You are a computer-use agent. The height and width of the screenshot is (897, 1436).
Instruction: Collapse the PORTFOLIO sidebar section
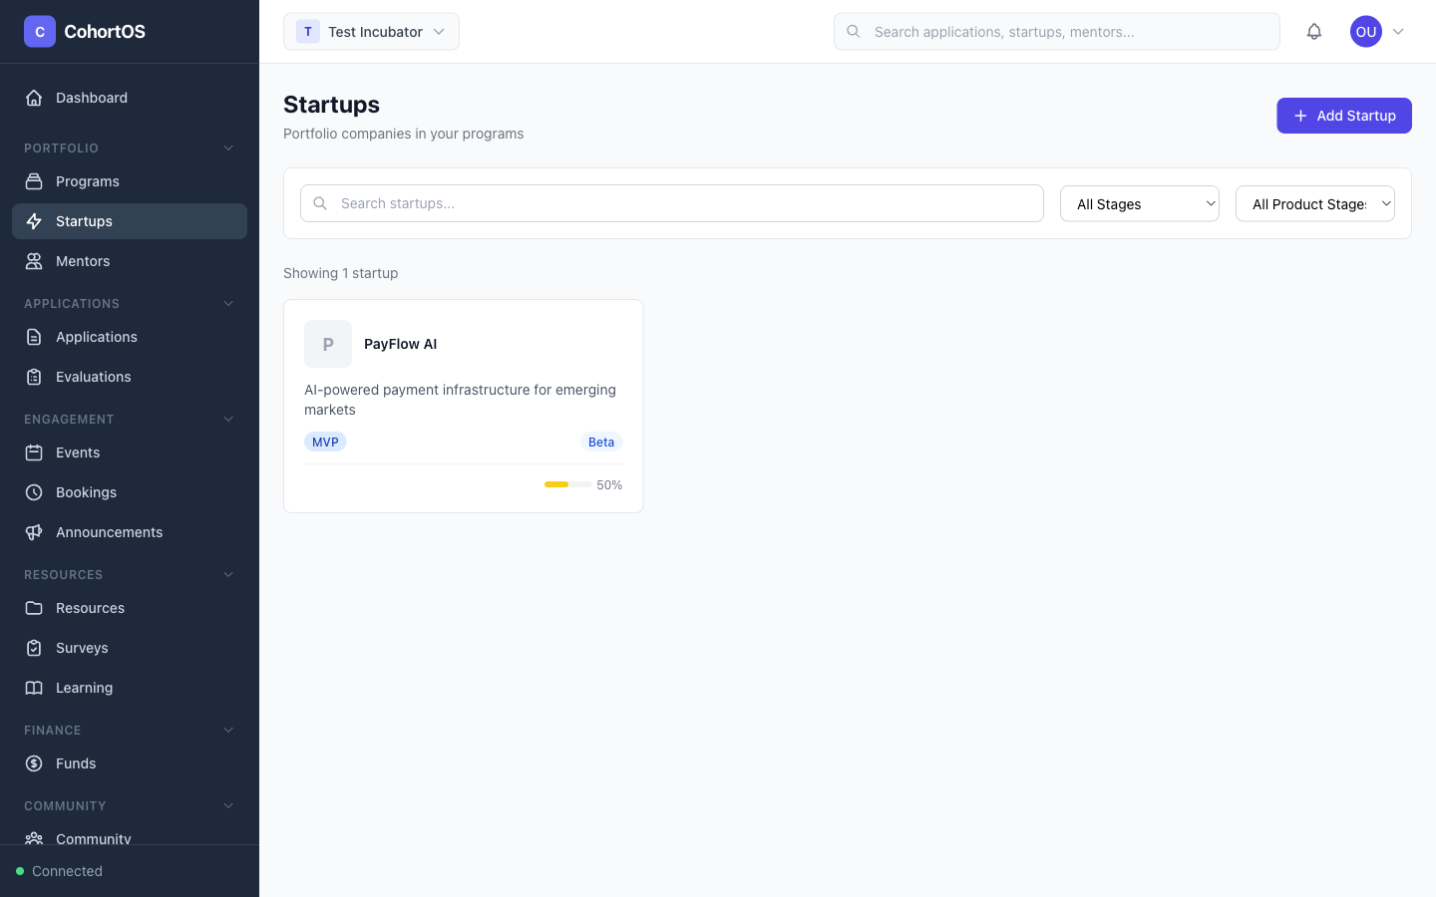228,148
